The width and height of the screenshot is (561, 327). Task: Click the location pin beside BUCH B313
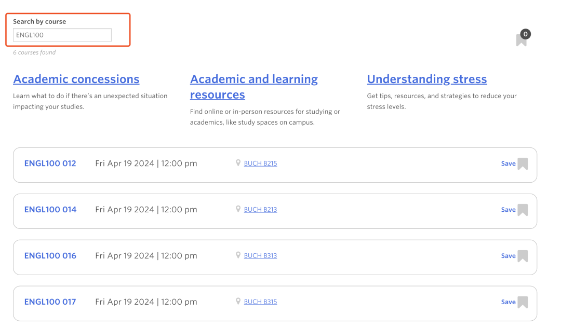(238, 255)
